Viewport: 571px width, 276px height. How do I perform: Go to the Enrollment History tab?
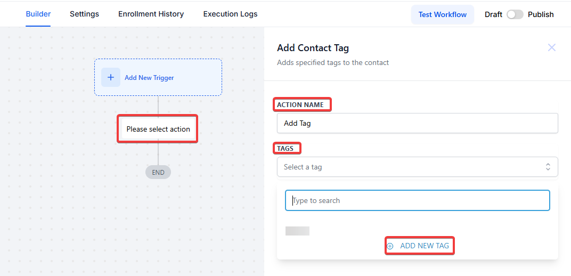point(151,14)
